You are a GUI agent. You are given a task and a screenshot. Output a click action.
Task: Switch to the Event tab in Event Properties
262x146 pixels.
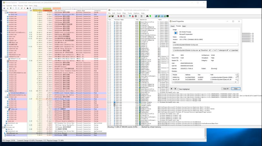173,26
